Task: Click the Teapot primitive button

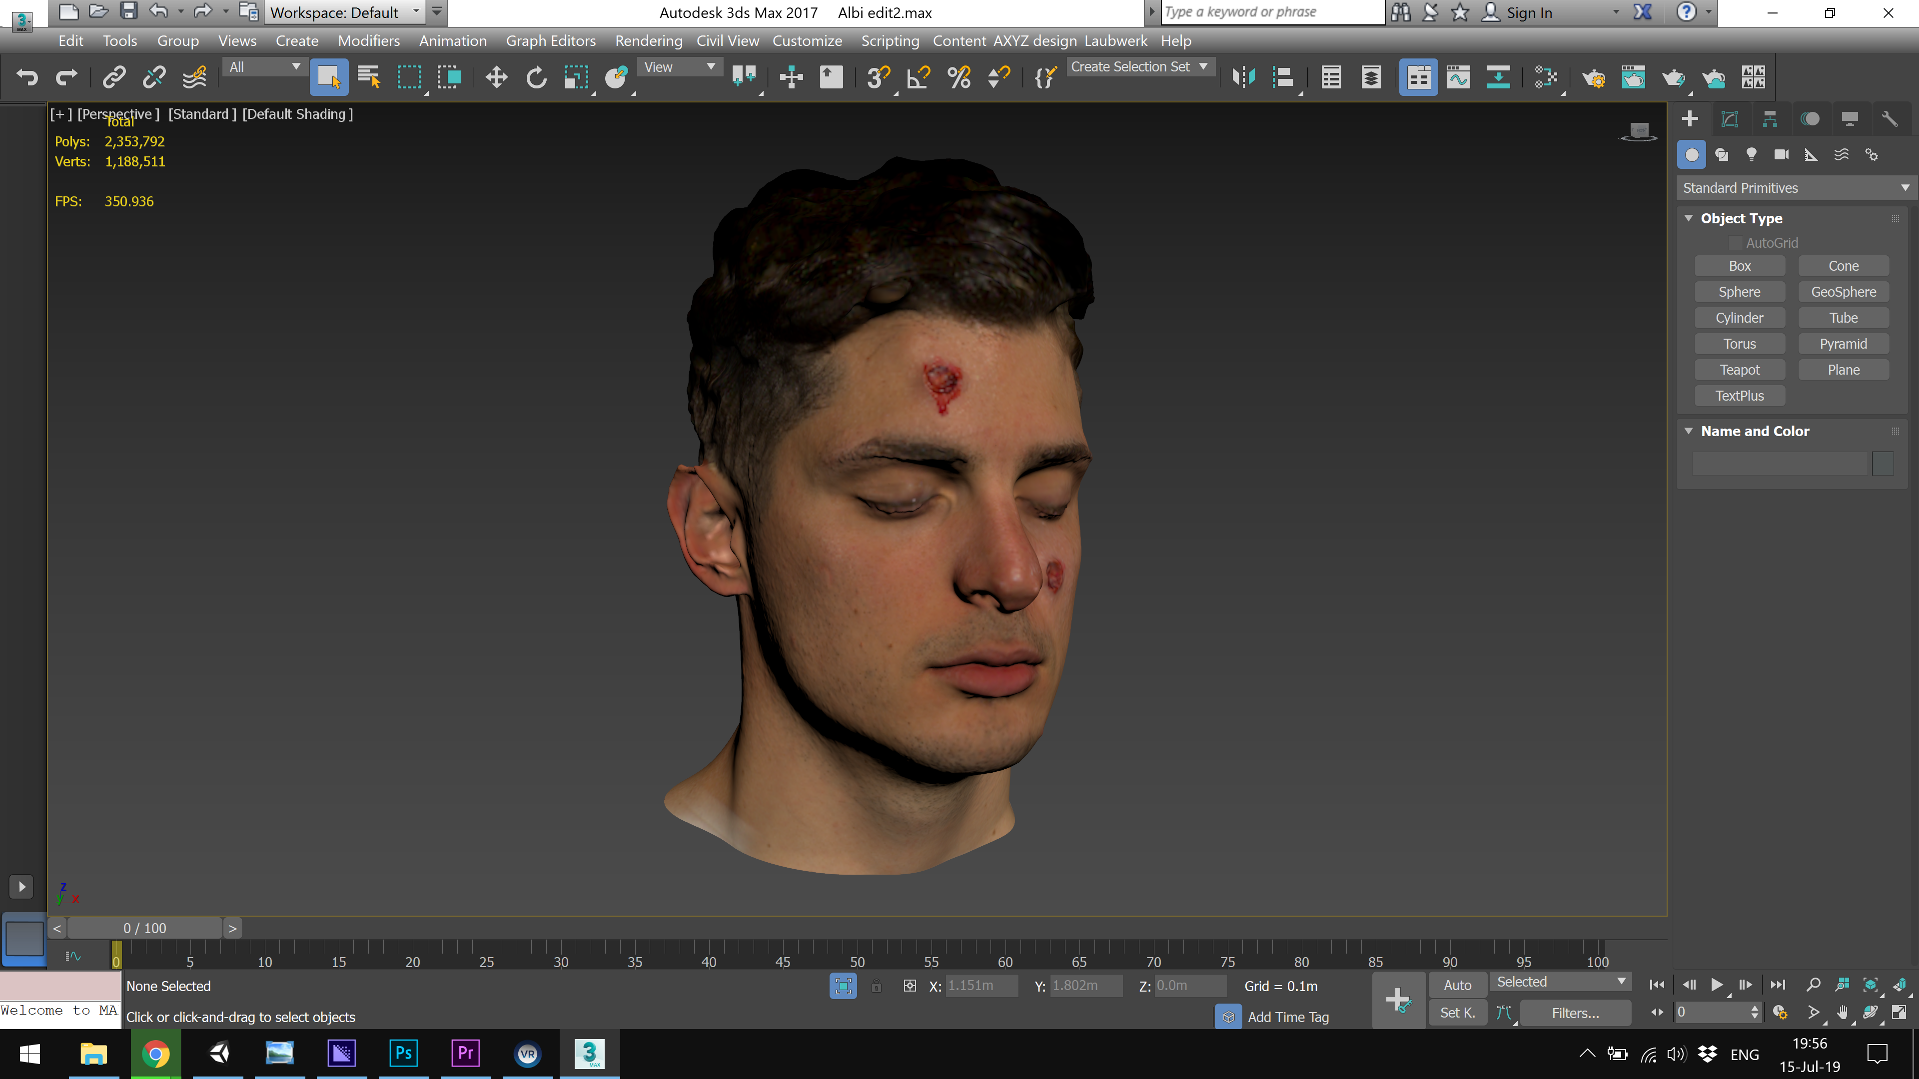Action: (1739, 370)
